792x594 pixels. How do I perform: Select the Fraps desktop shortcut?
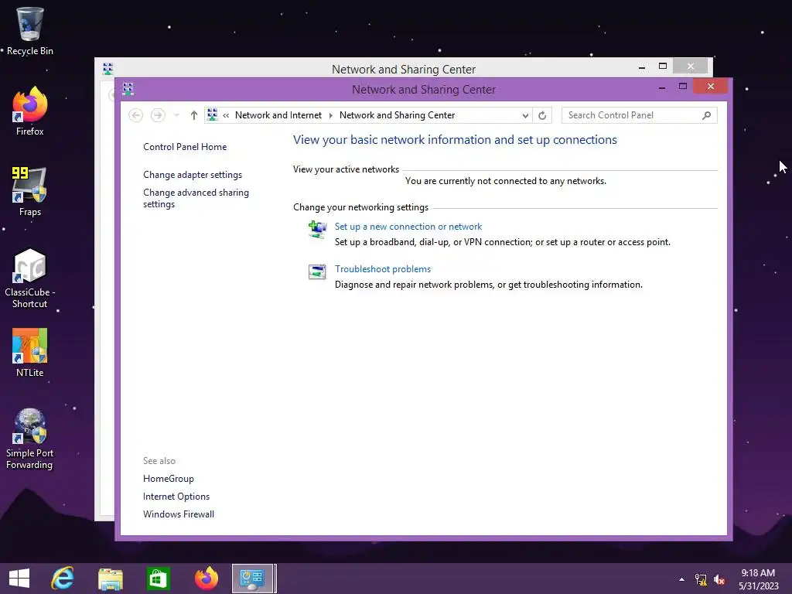tap(30, 192)
